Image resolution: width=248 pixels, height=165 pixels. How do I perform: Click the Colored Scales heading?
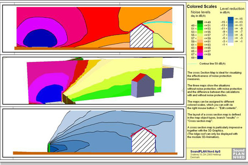[202, 6]
